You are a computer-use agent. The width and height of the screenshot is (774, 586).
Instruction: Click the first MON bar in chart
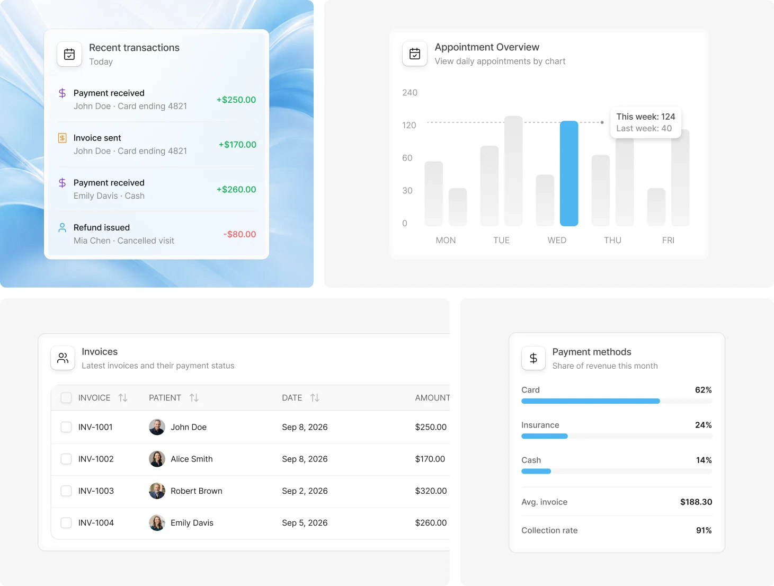tap(434, 194)
